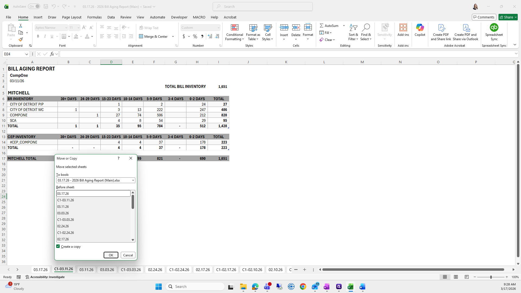Click the Conditional Formatting icon
This screenshot has width=521, height=293.
(x=234, y=28)
